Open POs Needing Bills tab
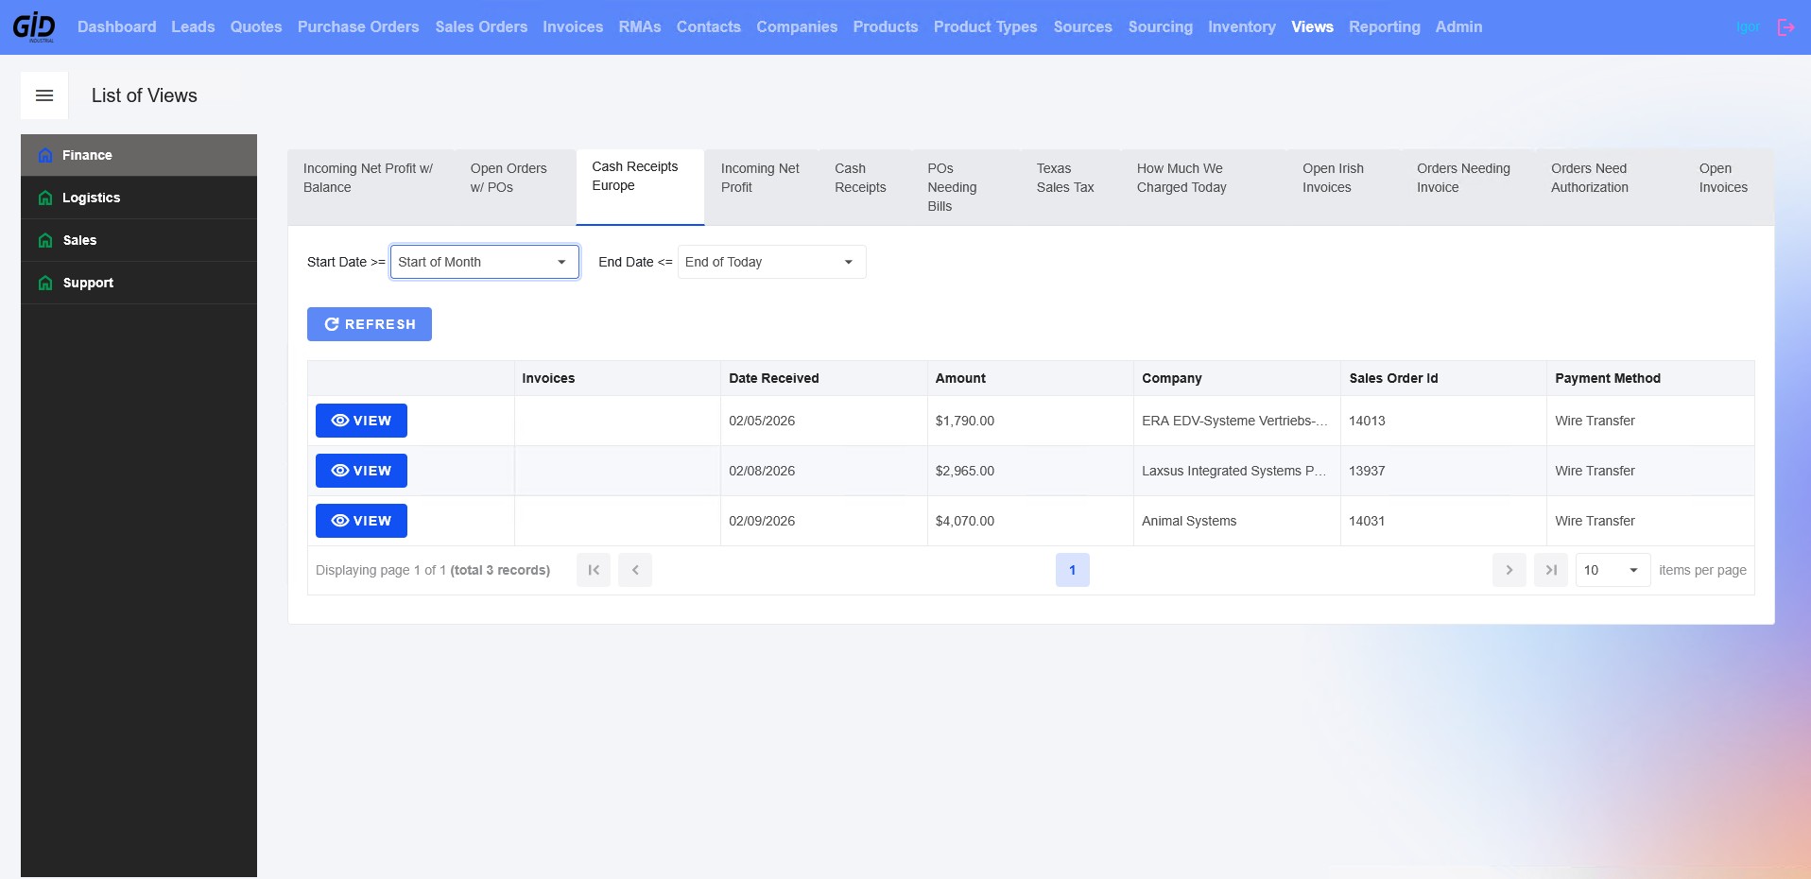 pyautogui.click(x=966, y=187)
